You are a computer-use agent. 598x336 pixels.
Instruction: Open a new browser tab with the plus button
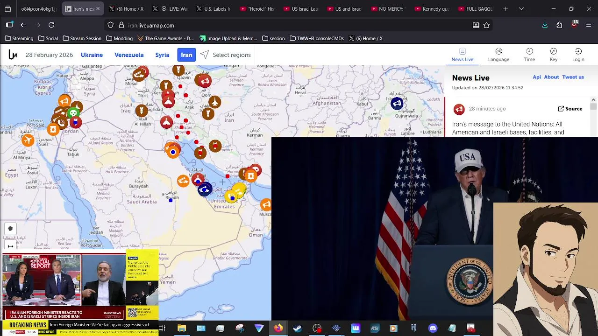[505, 9]
